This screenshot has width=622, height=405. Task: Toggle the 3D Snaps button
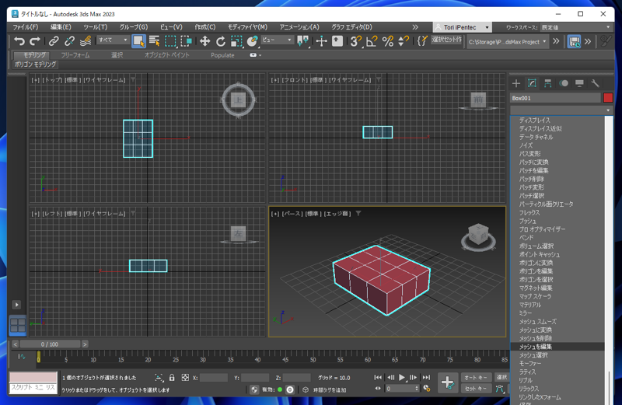click(355, 41)
